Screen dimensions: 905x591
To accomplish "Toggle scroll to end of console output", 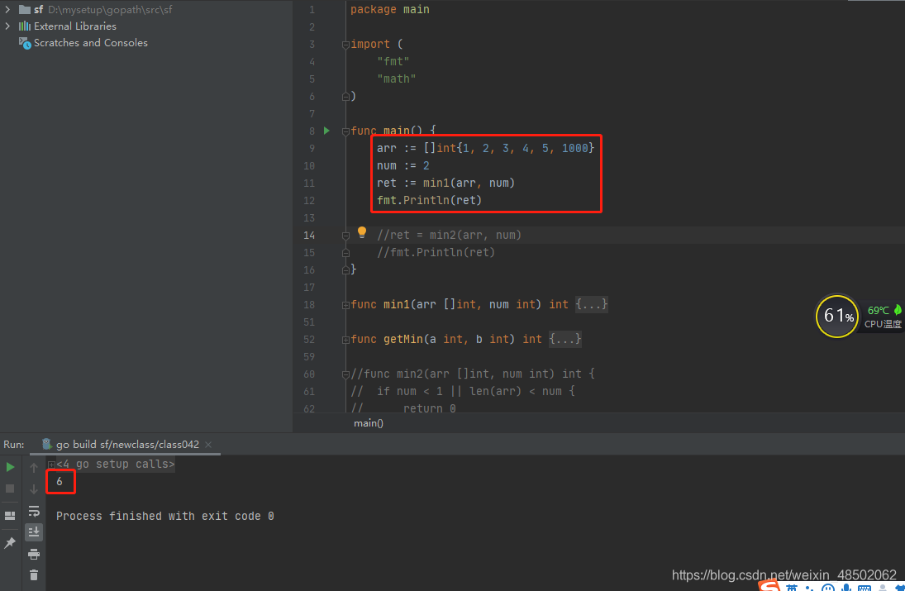I will [x=34, y=532].
